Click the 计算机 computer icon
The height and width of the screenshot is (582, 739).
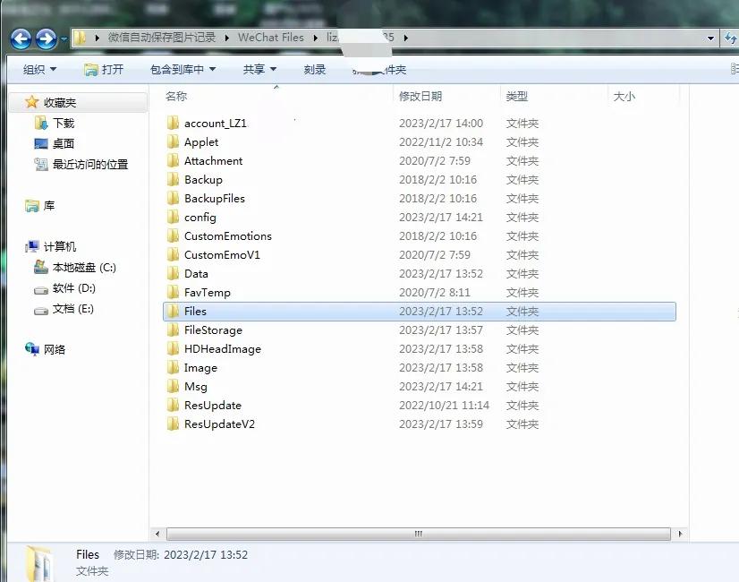(x=32, y=246)
